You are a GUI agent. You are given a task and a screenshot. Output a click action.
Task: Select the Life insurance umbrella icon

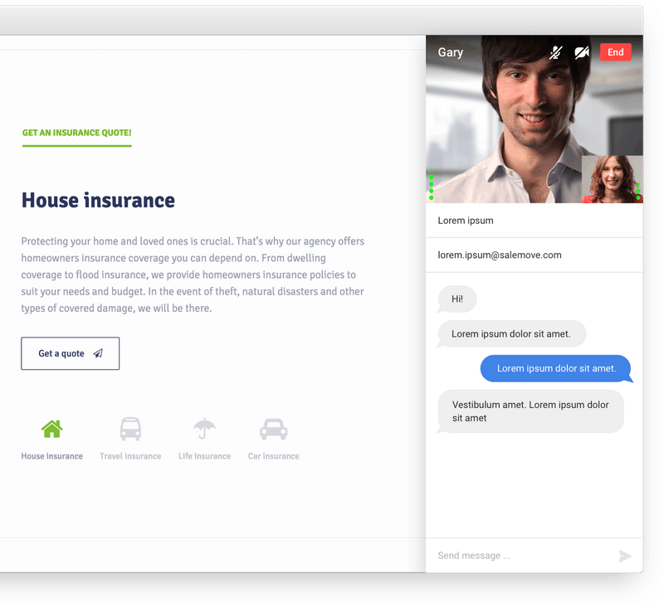[x=204, y=429]
